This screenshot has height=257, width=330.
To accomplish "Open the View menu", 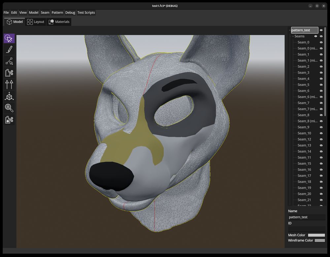I will coord(23,13).
